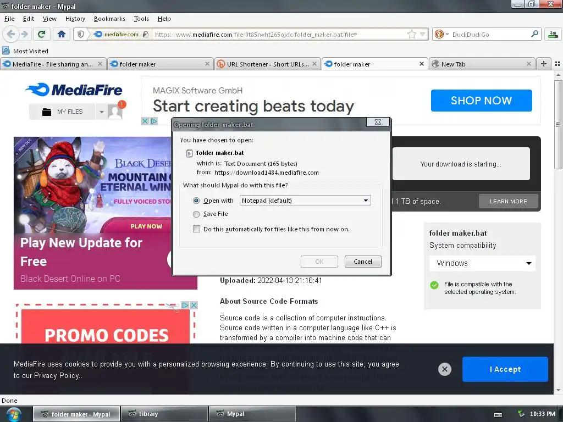563x422 pixels.
Task: Open the Tools menu
Action: [141, 19]
